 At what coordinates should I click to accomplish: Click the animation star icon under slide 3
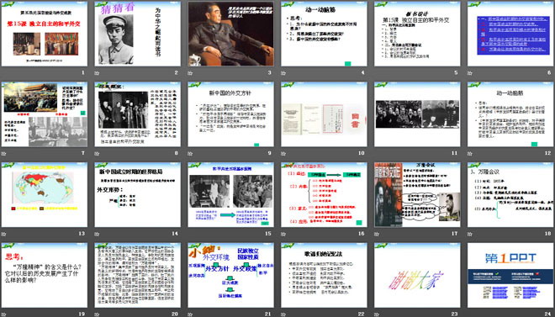tap(190, 73)
